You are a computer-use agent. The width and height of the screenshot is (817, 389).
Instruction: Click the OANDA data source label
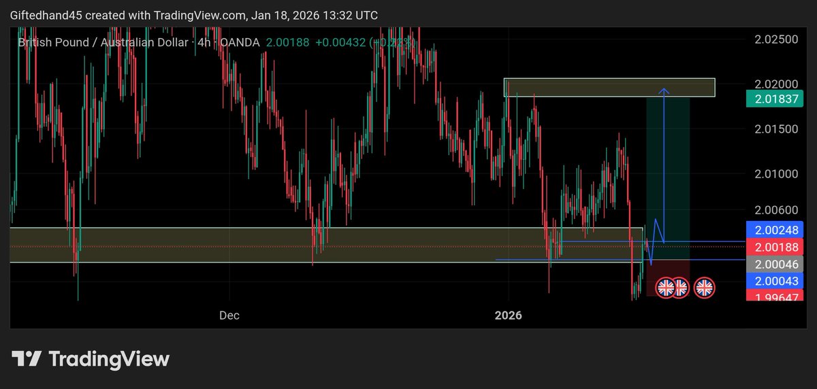[241, 42]
